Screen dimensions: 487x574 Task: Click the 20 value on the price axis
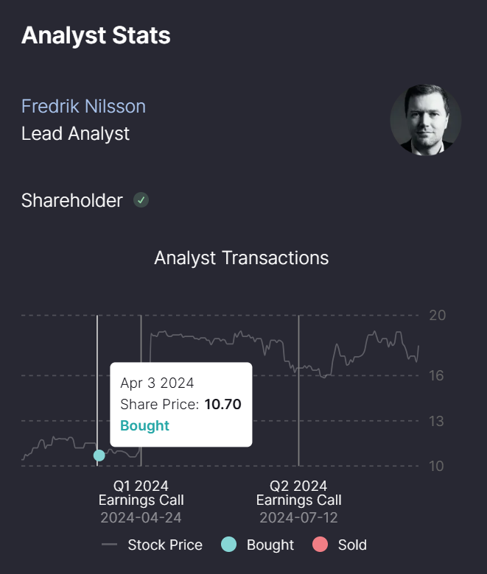(438, 315)
